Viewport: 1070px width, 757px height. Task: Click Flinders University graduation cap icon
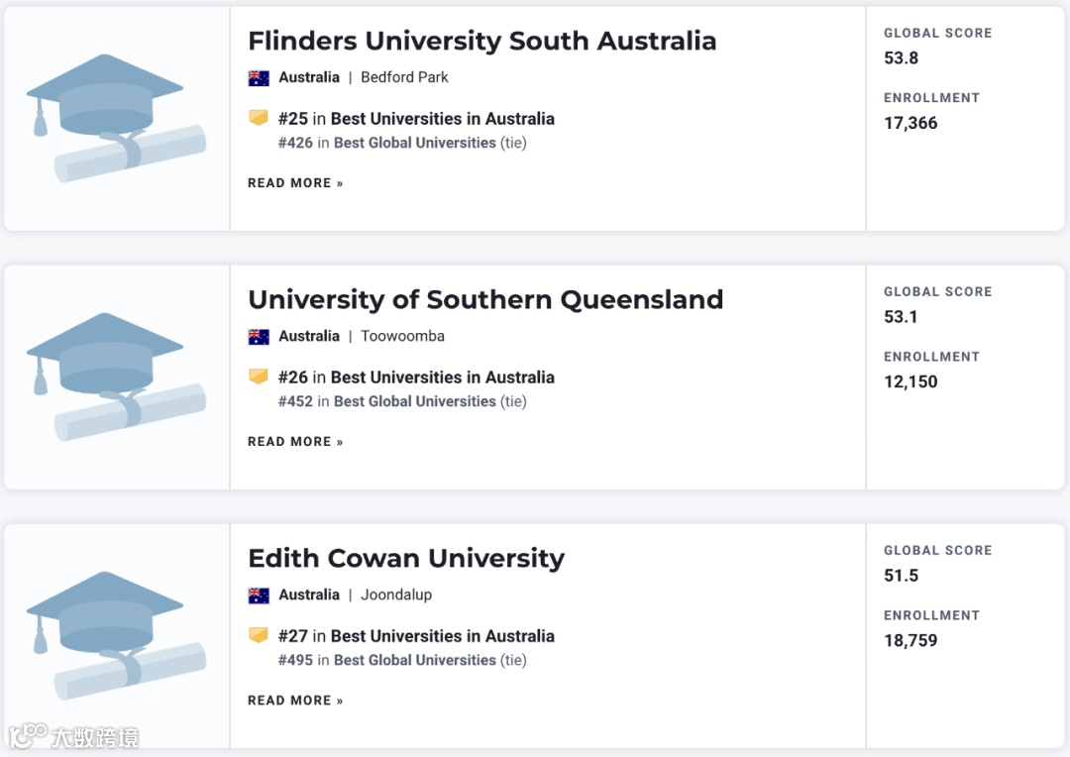point(115,119)
